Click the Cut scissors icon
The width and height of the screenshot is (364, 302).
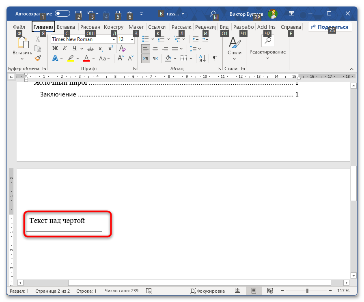tap(38, 39)
